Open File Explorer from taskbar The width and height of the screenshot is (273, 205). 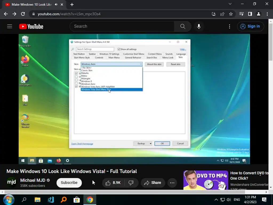[x=37, y=200]
